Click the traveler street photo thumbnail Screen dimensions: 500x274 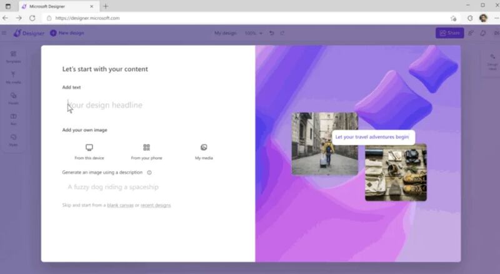[x=324, y=144]
